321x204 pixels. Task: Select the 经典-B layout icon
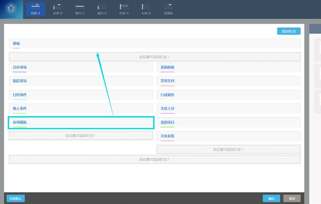pyautogui.click(x=57, y=9)
